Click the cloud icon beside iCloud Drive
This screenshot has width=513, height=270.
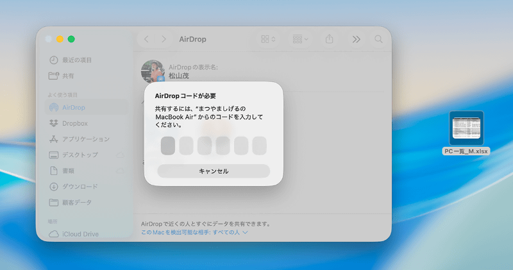tap(54, 234)
